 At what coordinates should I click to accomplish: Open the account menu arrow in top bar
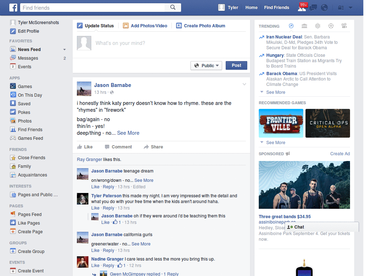pos(351,8)
